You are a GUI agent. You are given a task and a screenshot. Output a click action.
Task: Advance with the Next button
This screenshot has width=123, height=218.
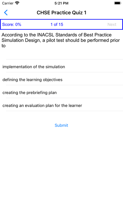point(112,24)
